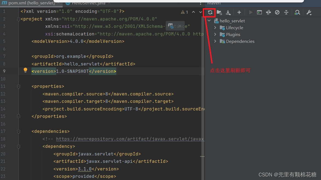Image resolution: width=321 pixels, height=180 pixels.
Task: Fold the dependencies block at line 17
Action: (x=18, y=132)
